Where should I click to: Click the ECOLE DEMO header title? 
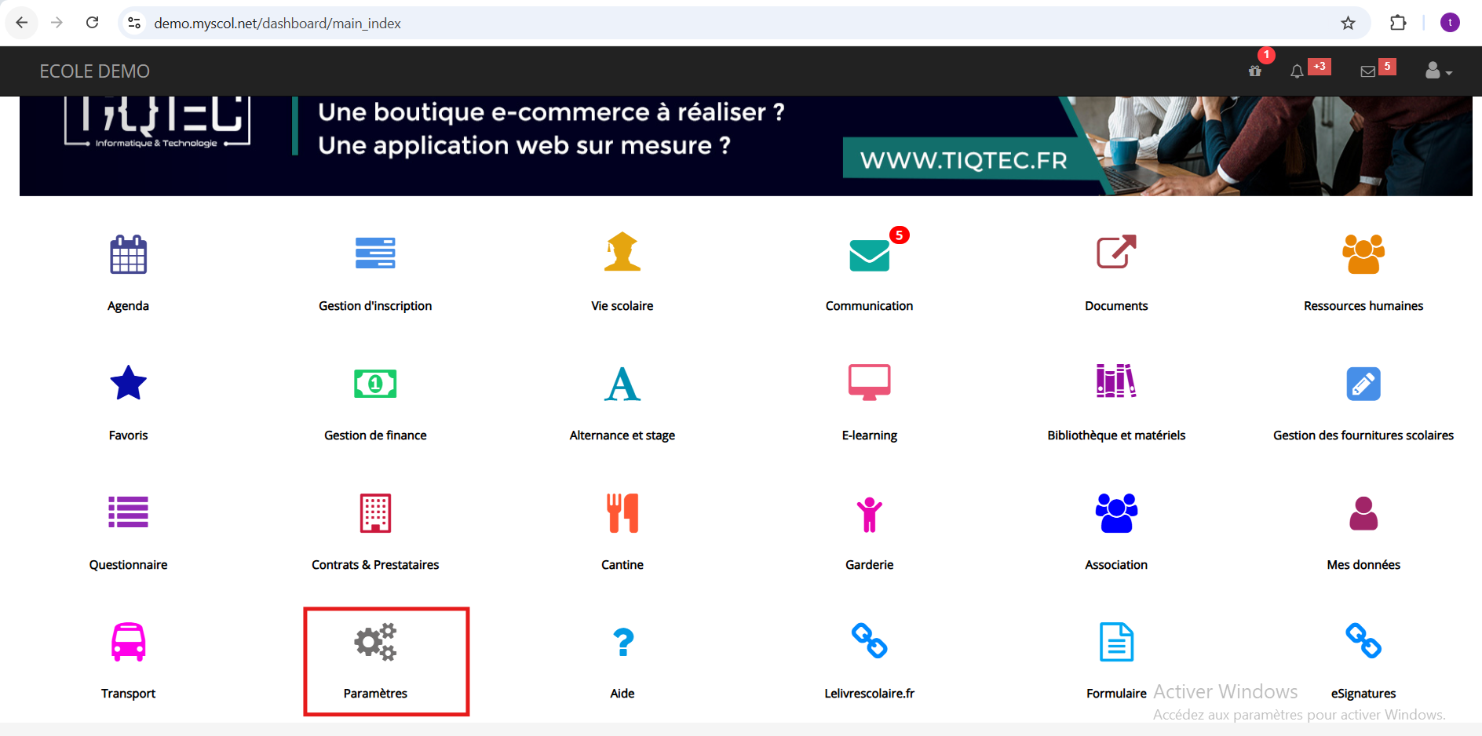[94, 71]
